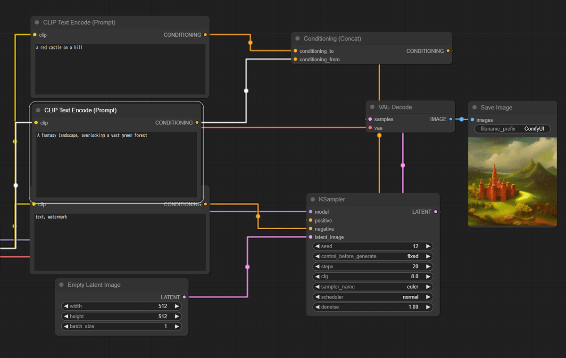Click the denoise 1.00 value bar
Image resolution: width=566 pixels, height=358 pixels.
point(373,307)
